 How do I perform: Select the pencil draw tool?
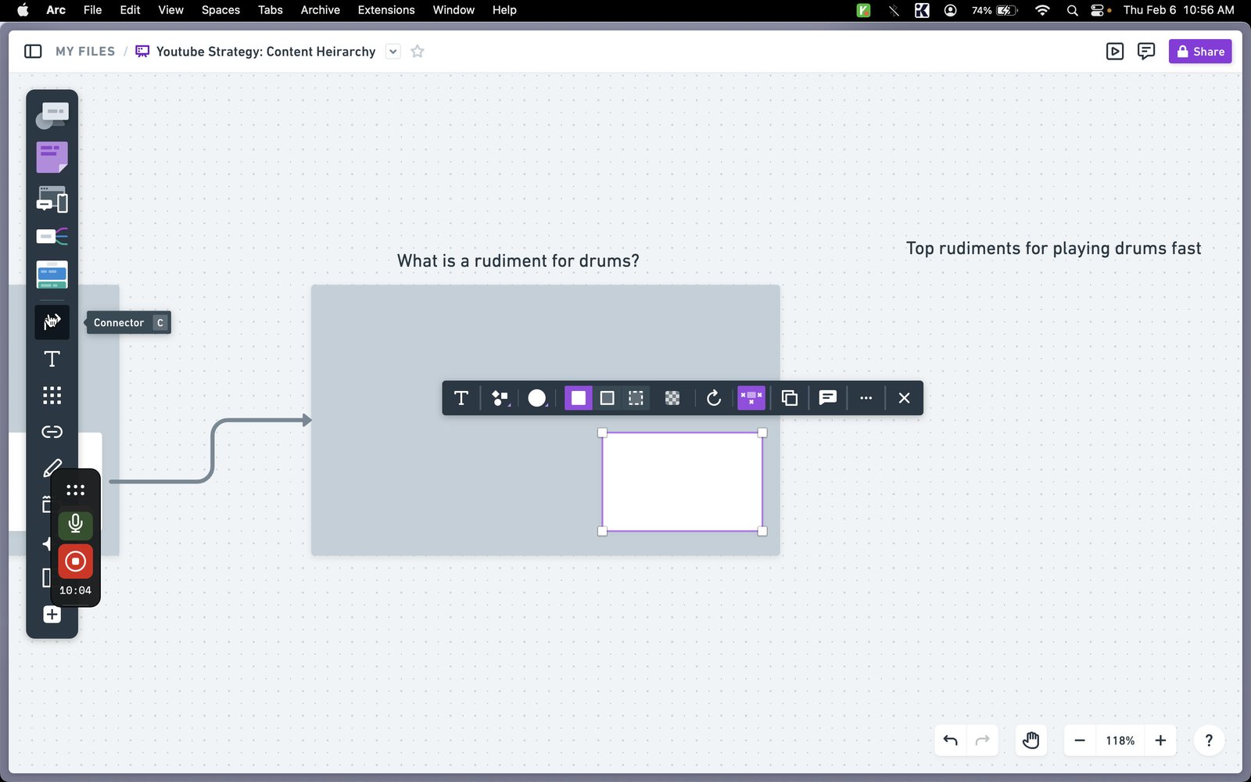52,468
